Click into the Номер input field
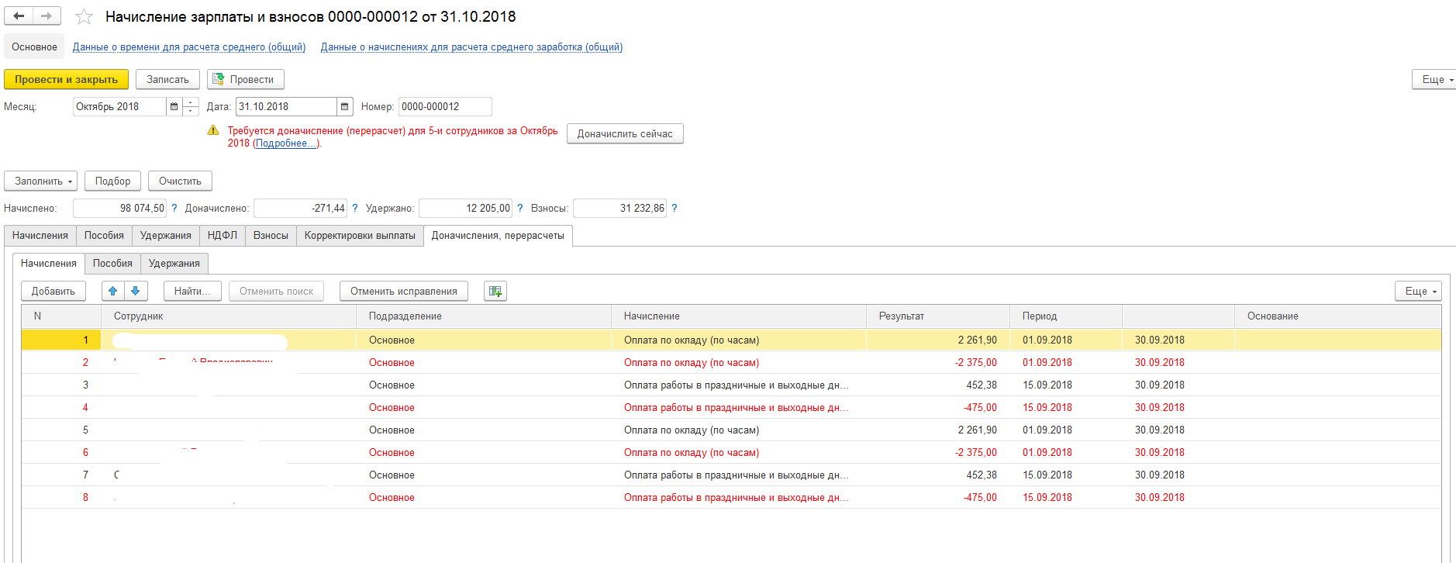Screen dimensions: 1456x563 click(x=444, y=107)
